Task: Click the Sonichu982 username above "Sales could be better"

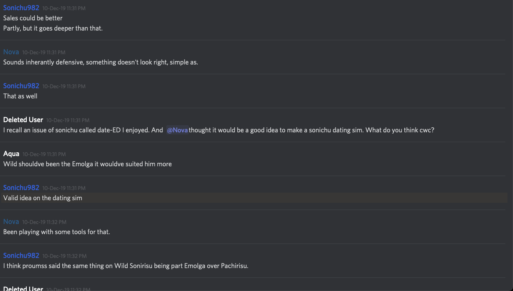Action: pyautogui.click(x=21, y=8)
